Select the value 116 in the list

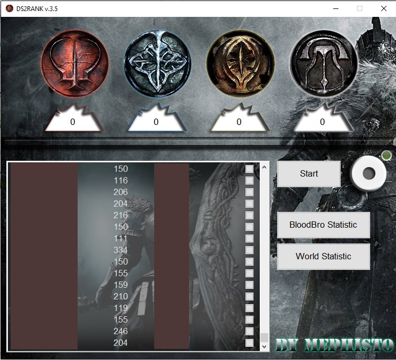[x=121, y=180]
